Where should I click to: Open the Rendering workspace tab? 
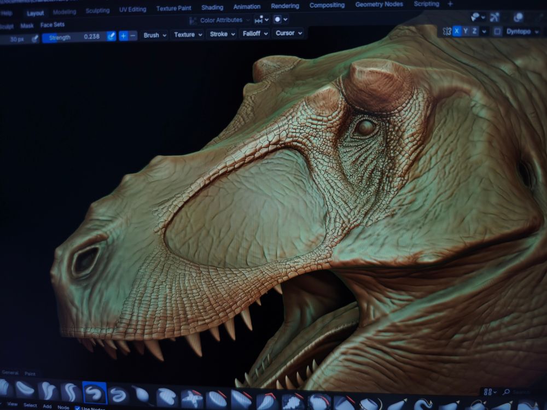[285, 6]
